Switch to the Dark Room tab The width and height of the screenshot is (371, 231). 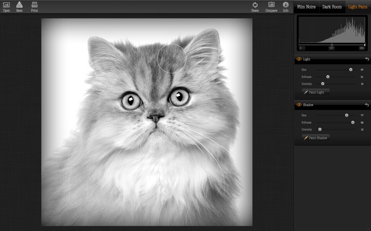tap(332, 7)
